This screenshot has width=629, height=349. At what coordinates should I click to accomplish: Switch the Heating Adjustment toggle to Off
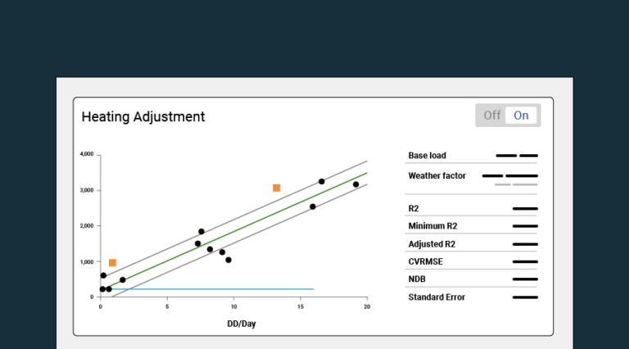[491, 116]
